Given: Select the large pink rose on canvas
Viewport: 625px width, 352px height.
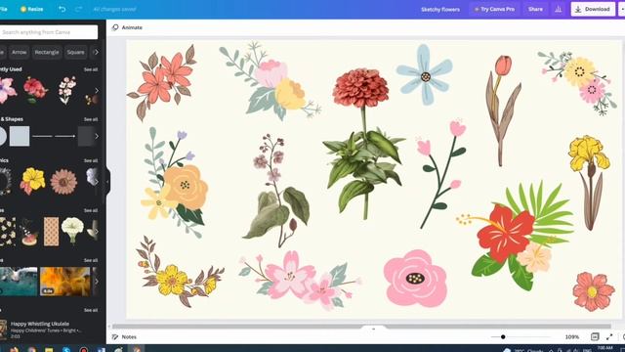Looking at the screenshot, I should point(415,279).
